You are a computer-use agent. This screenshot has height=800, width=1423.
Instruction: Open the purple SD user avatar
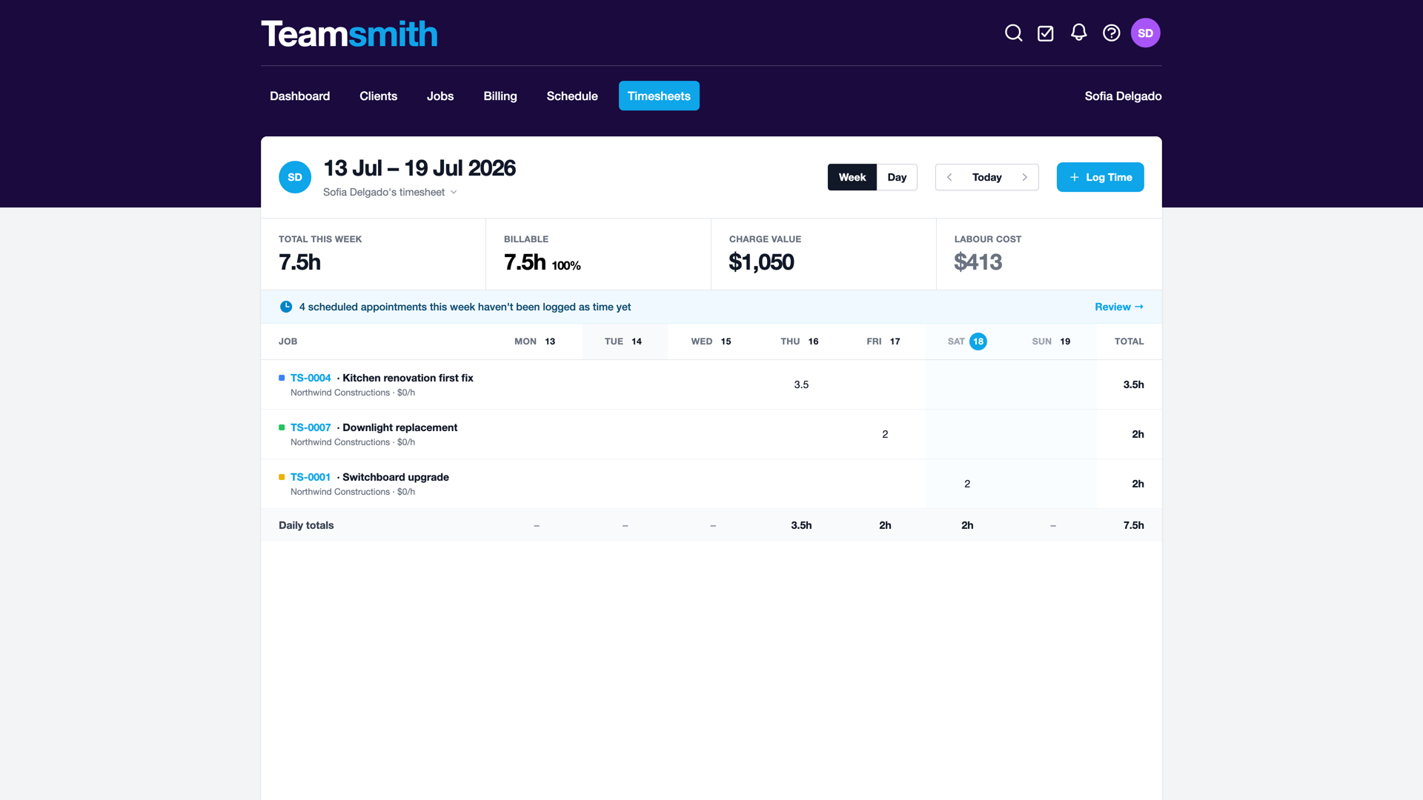coord(1145,33)
